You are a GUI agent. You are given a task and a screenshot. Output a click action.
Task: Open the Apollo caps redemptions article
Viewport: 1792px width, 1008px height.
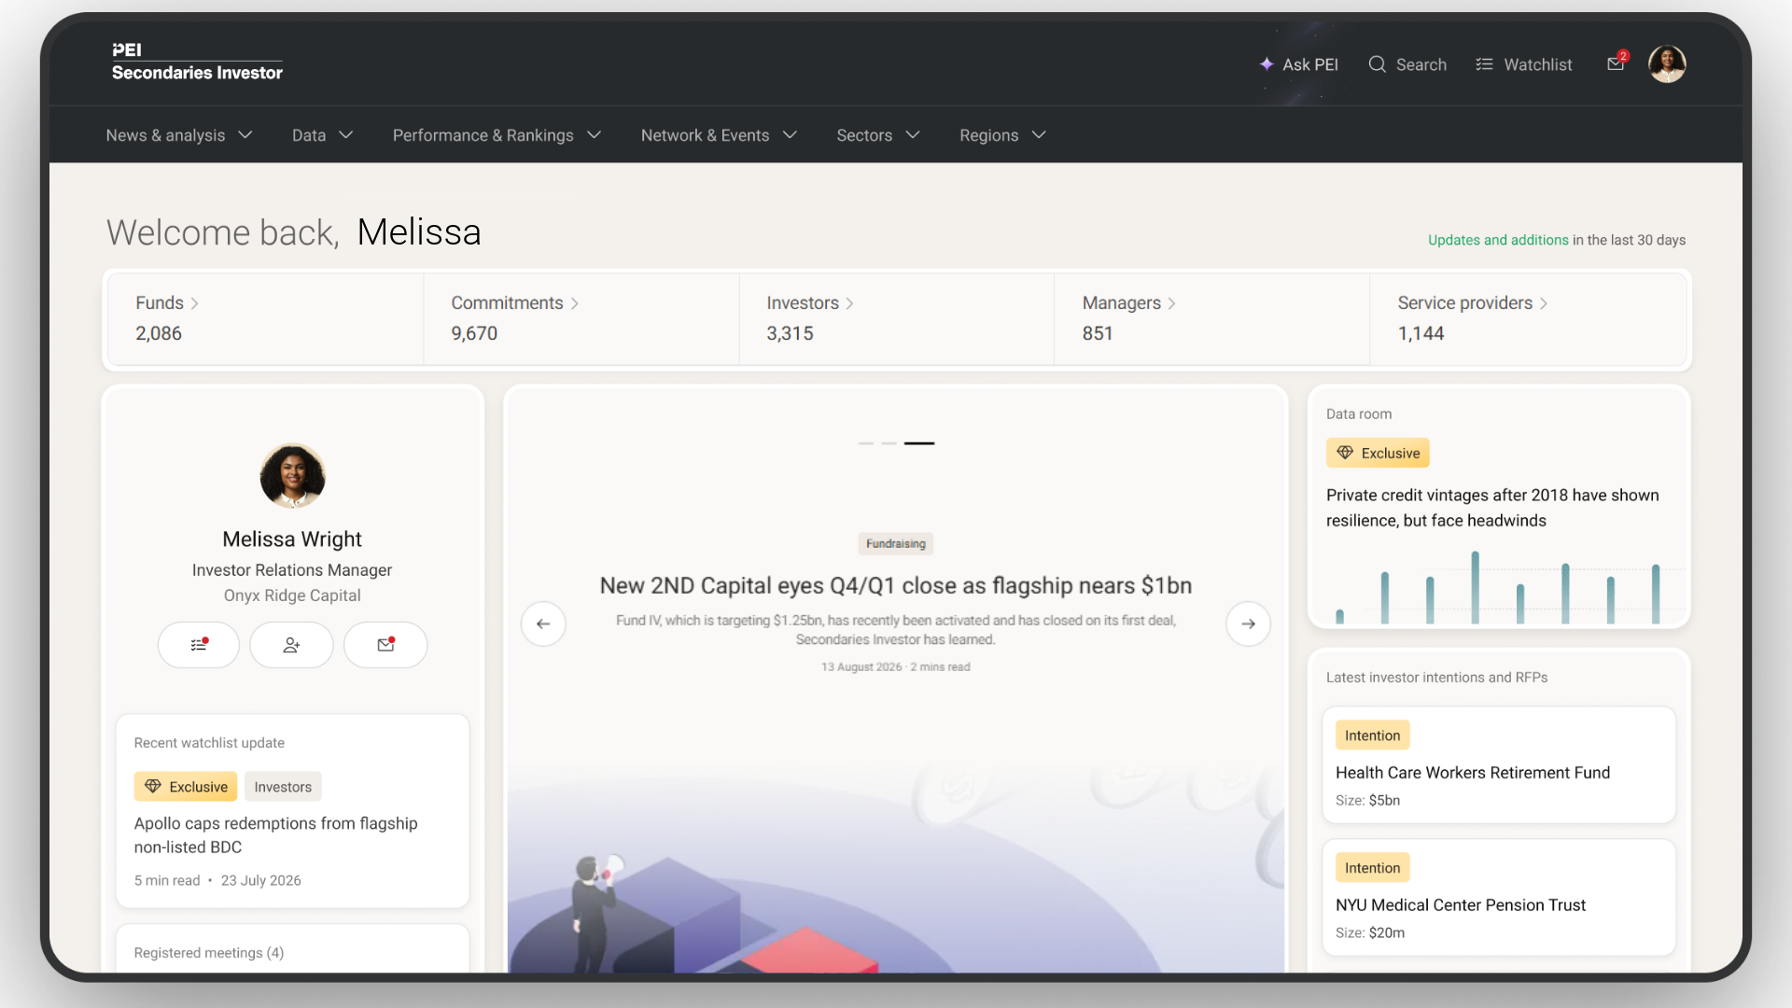click(276, 835)
